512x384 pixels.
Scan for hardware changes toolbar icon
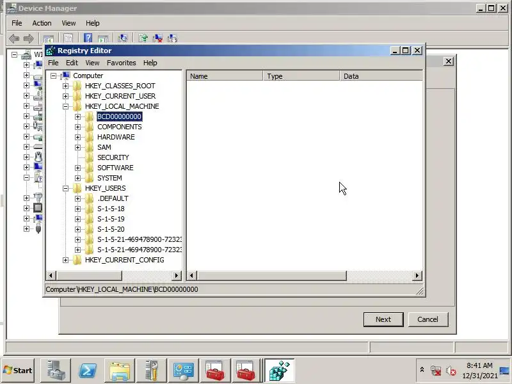pyautogui.click(x=123, y=38)
